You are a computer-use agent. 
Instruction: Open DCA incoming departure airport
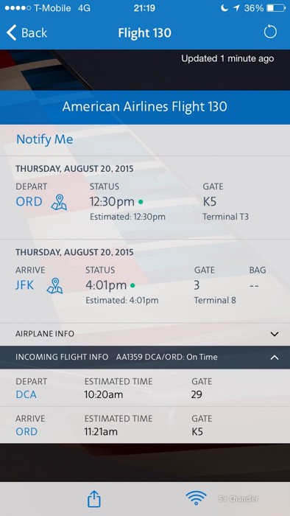pos(26,394)
